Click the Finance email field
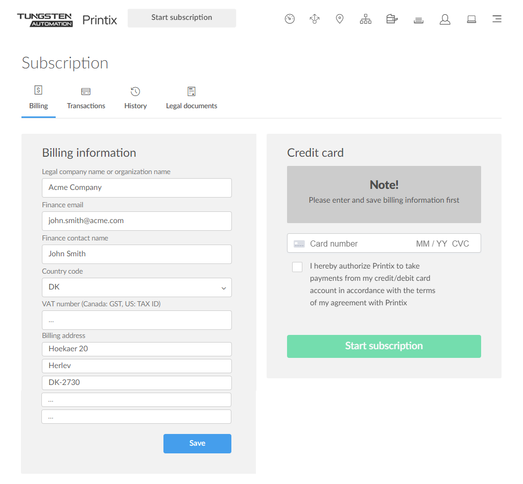Image resolution: width=523 pixels, height=484 pixels. pos(137,221)
